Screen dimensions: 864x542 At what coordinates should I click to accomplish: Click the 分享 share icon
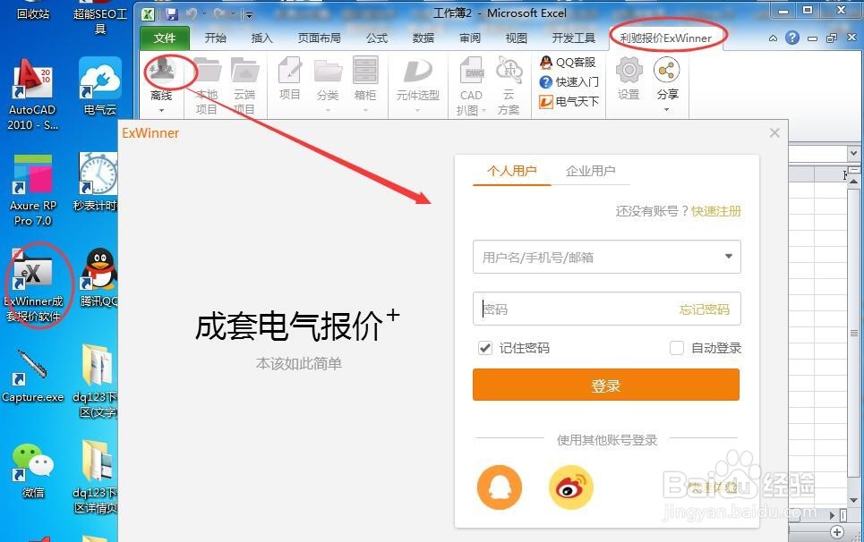point(667,71)
